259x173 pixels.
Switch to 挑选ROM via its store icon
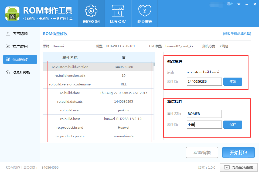click(118, 11)
